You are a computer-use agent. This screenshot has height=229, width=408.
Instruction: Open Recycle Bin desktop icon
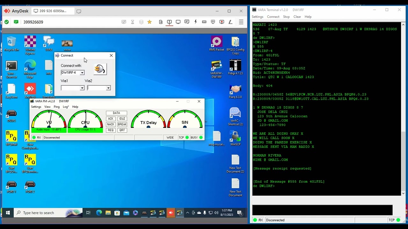click(11, 44)
